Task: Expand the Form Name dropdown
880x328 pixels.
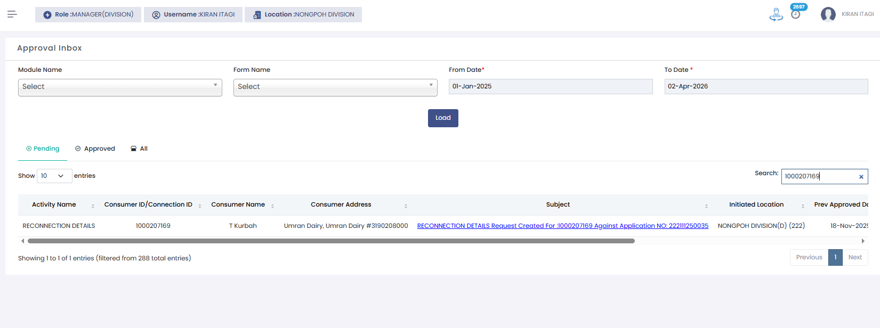Action: [335, 87]
